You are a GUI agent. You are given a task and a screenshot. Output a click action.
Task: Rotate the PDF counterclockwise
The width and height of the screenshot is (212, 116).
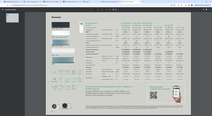116,10
